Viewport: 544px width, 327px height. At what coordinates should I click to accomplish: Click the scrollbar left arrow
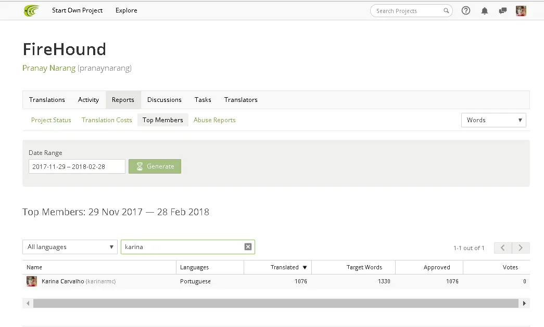pyautogui.click(x=28, y=303)
